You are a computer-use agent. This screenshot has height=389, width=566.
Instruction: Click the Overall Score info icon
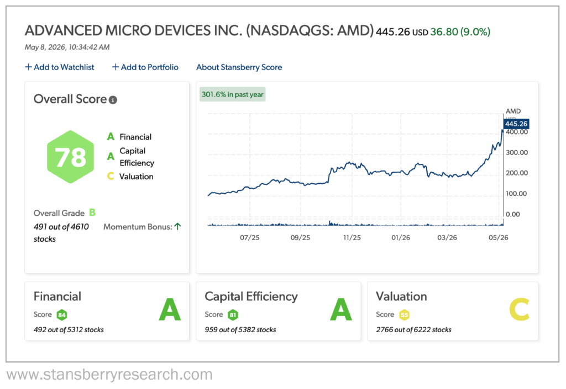point(113,100)
